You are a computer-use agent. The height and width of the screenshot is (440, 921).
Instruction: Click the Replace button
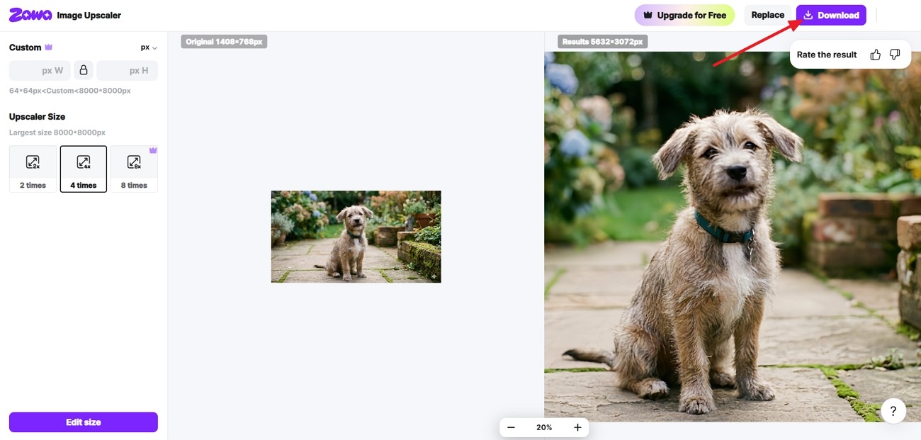click(x=768, y=15)
